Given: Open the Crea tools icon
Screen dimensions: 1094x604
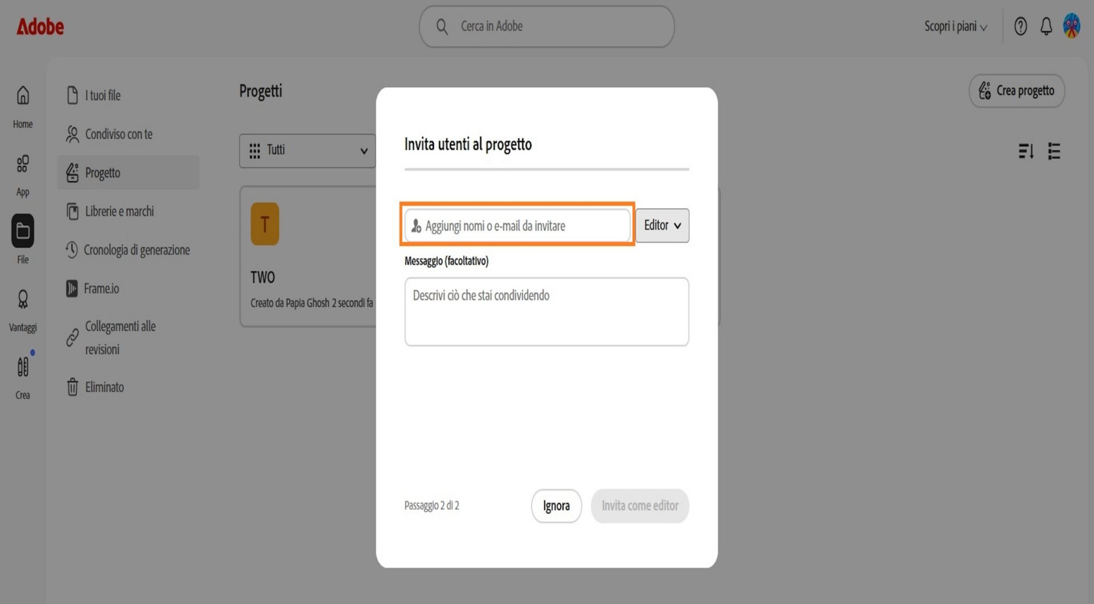Looking at the screenshot, I should pyautogui.click(x=23, y=367).
